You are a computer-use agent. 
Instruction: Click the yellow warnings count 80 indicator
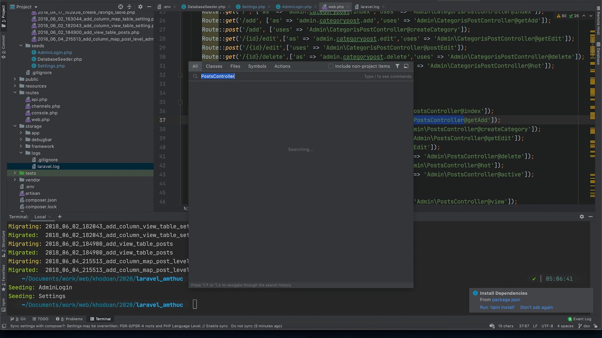[x=562, y=16]
